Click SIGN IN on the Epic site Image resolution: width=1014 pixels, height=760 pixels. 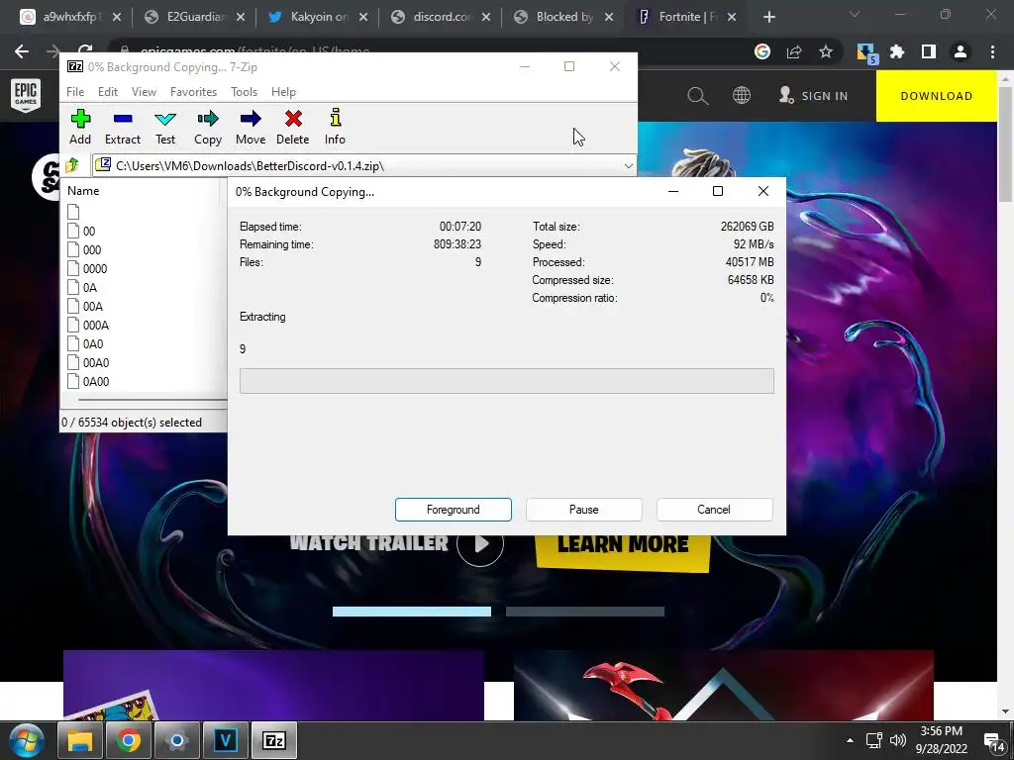pyautogui.click(x=814, y=96)
